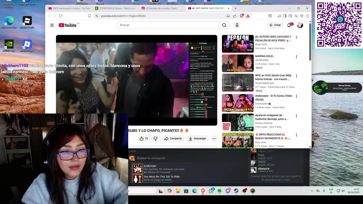Switch to ZONAFRANCA Stream tab
The width and height of the screenshot is (363, 204).
(115, 8)
